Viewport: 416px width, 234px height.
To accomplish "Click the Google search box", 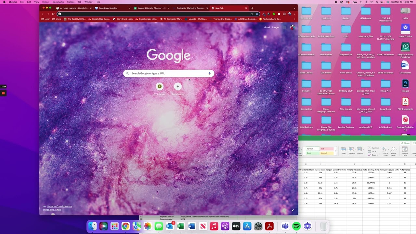I will coord(168,73).
